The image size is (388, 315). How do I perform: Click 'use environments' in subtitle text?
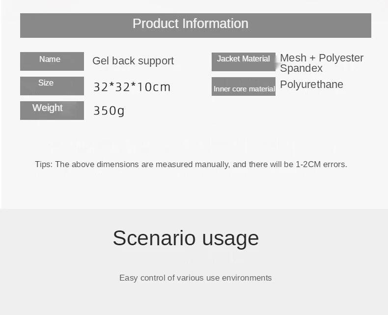(x=239, y=278)
